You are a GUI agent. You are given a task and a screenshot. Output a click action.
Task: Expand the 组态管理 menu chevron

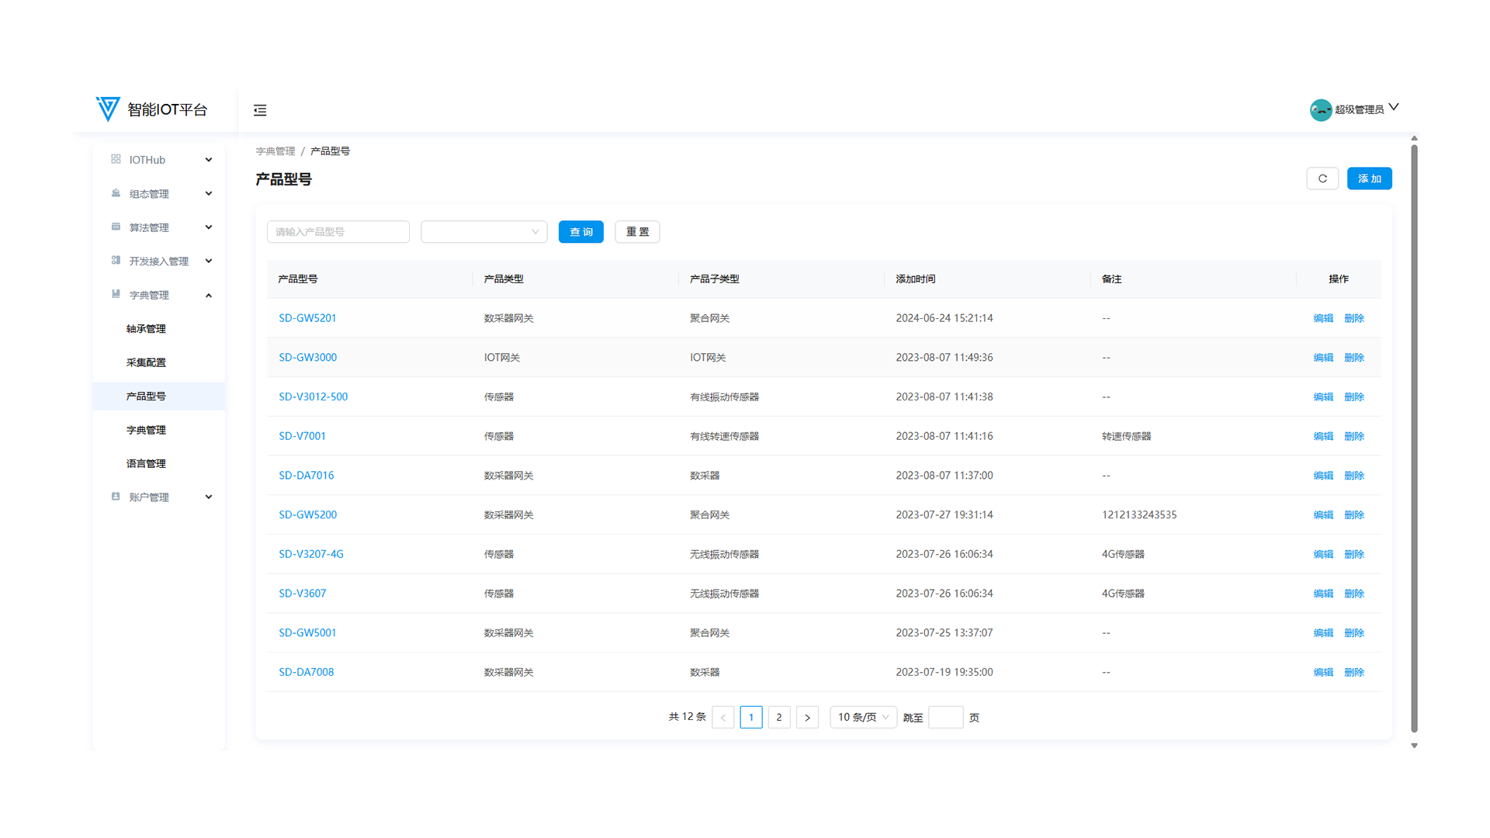[x=209, y=193]
